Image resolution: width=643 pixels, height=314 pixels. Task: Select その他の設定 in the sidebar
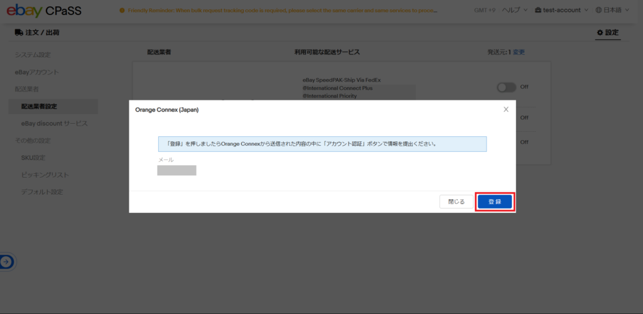tap(33, 141)
